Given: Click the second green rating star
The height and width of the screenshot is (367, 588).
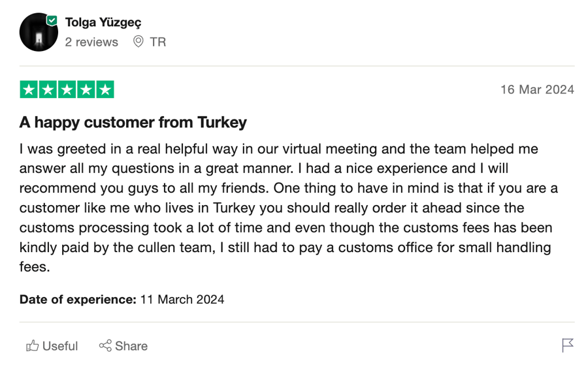Looking at the screenshot, I should pos(48,89).
